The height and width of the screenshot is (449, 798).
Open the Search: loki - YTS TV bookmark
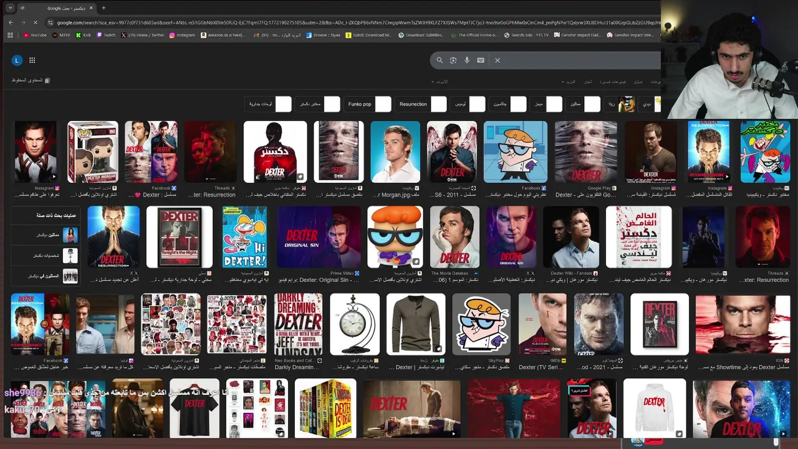click(527, 35)
